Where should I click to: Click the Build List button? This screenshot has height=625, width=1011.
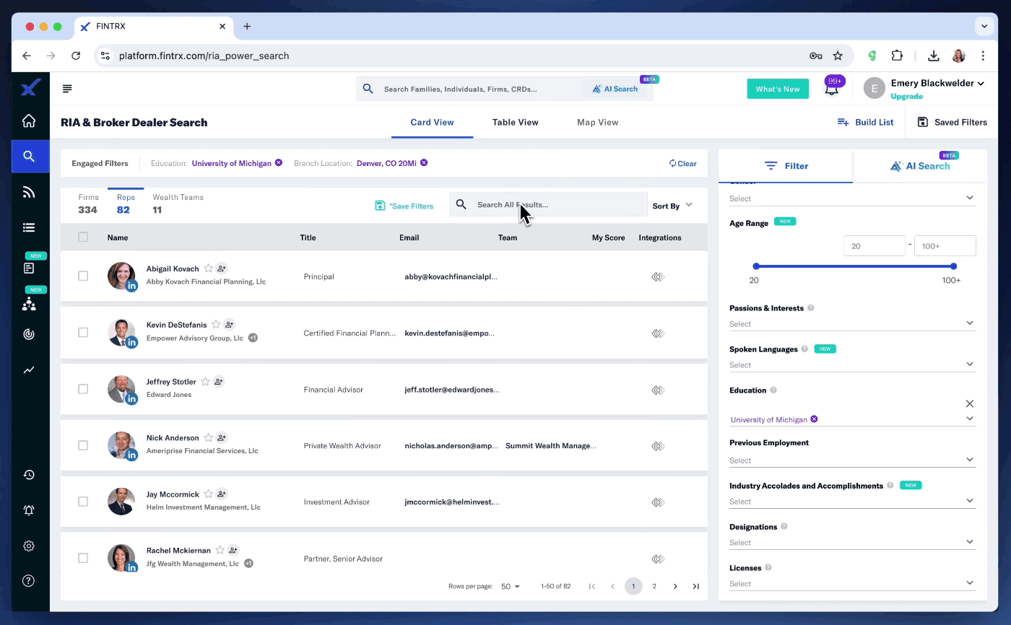tap(865, 122)
